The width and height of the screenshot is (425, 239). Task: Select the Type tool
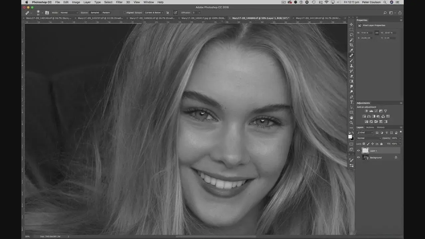[351, 102]
